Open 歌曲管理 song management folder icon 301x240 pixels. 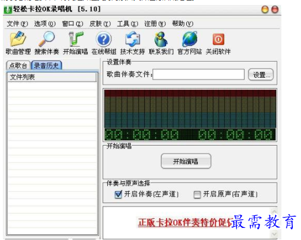(18, 39)
